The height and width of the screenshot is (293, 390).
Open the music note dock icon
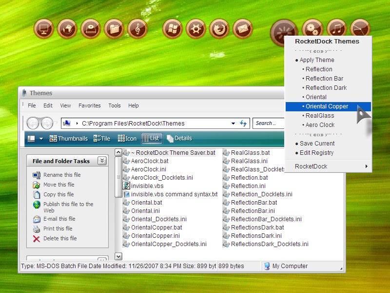pyautogui.click(x=337, y=28)
